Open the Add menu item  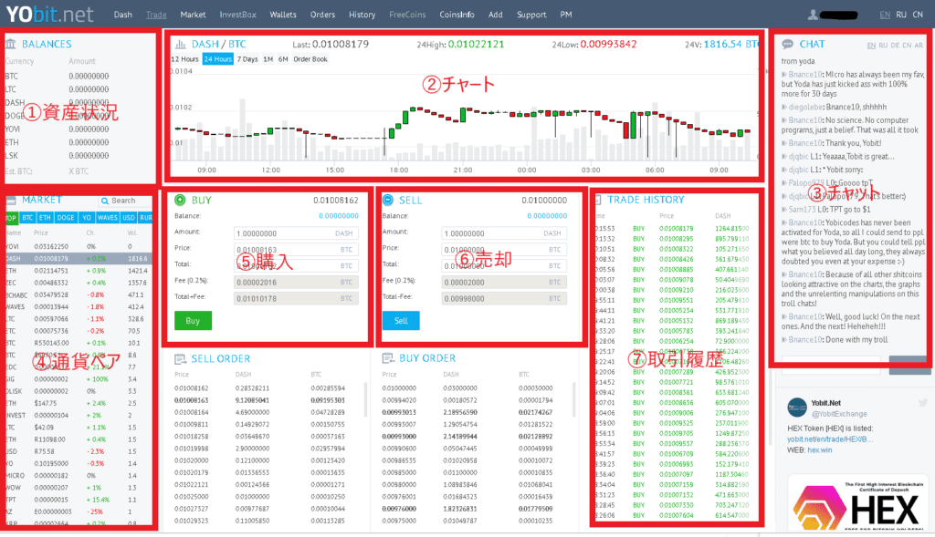(496, 15)
